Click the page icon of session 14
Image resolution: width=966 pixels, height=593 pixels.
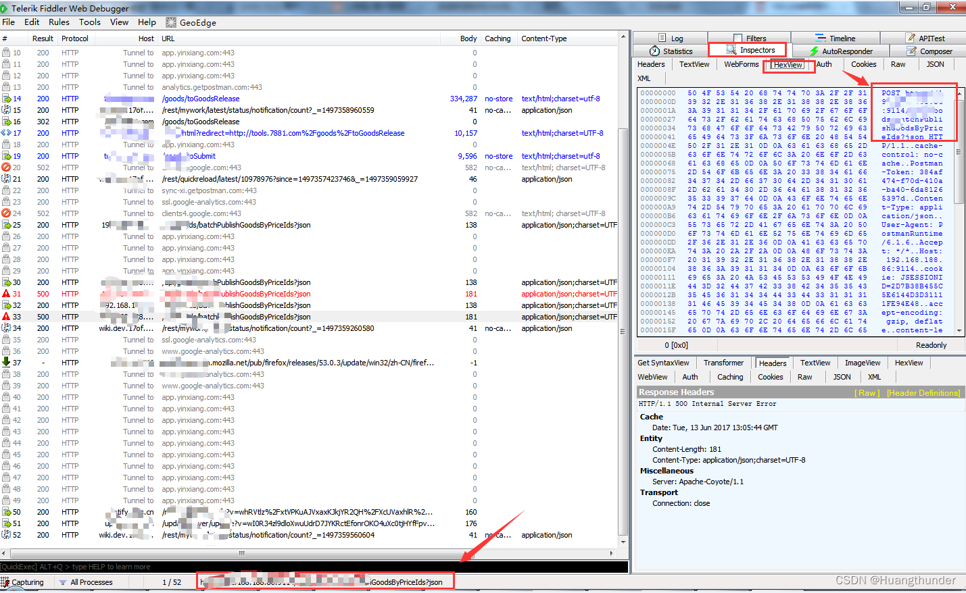click(x=6, y=99)
